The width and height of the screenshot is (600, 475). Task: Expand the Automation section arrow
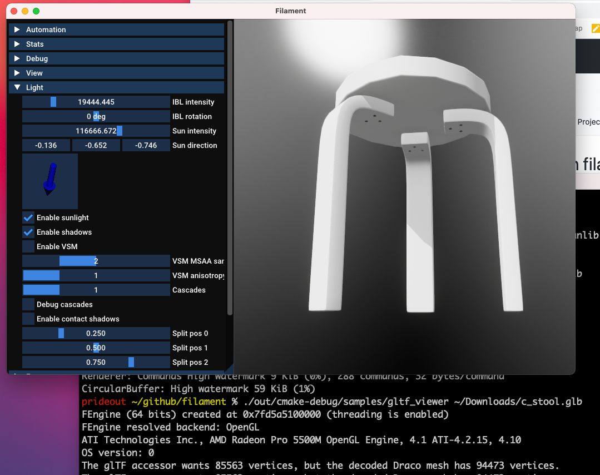[17, 29]
